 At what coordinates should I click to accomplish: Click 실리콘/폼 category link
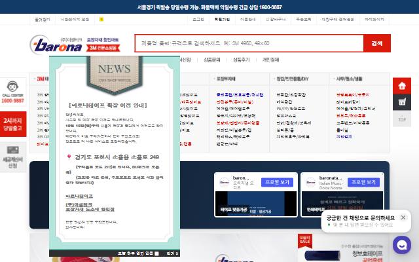pos(285,130)
